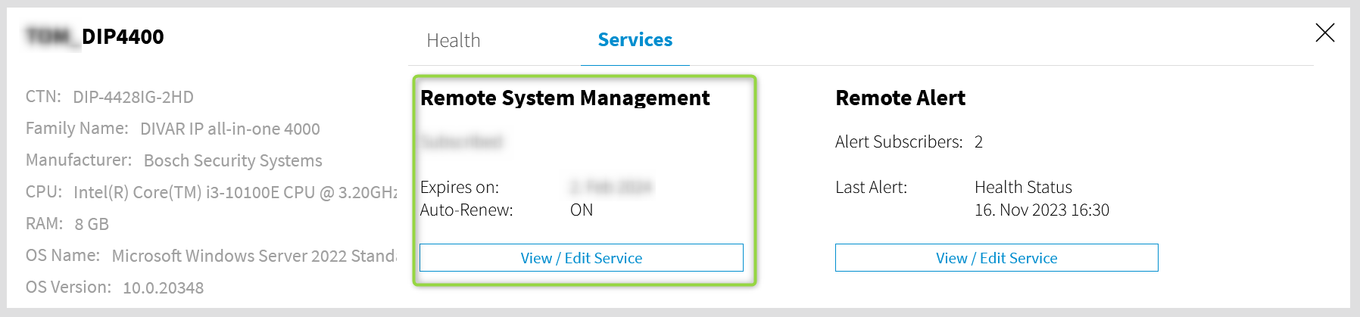Click the OS version 10.0.20348 value
The image size is (1360, 317).
[163, 288]
